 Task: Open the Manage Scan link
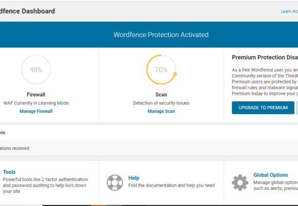(x=161, y=111)
